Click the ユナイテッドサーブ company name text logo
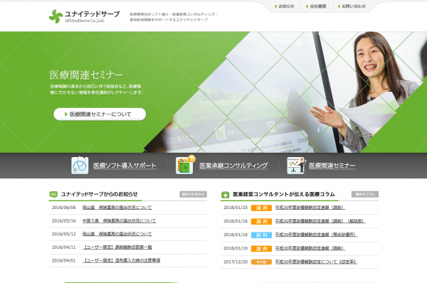 93,14
